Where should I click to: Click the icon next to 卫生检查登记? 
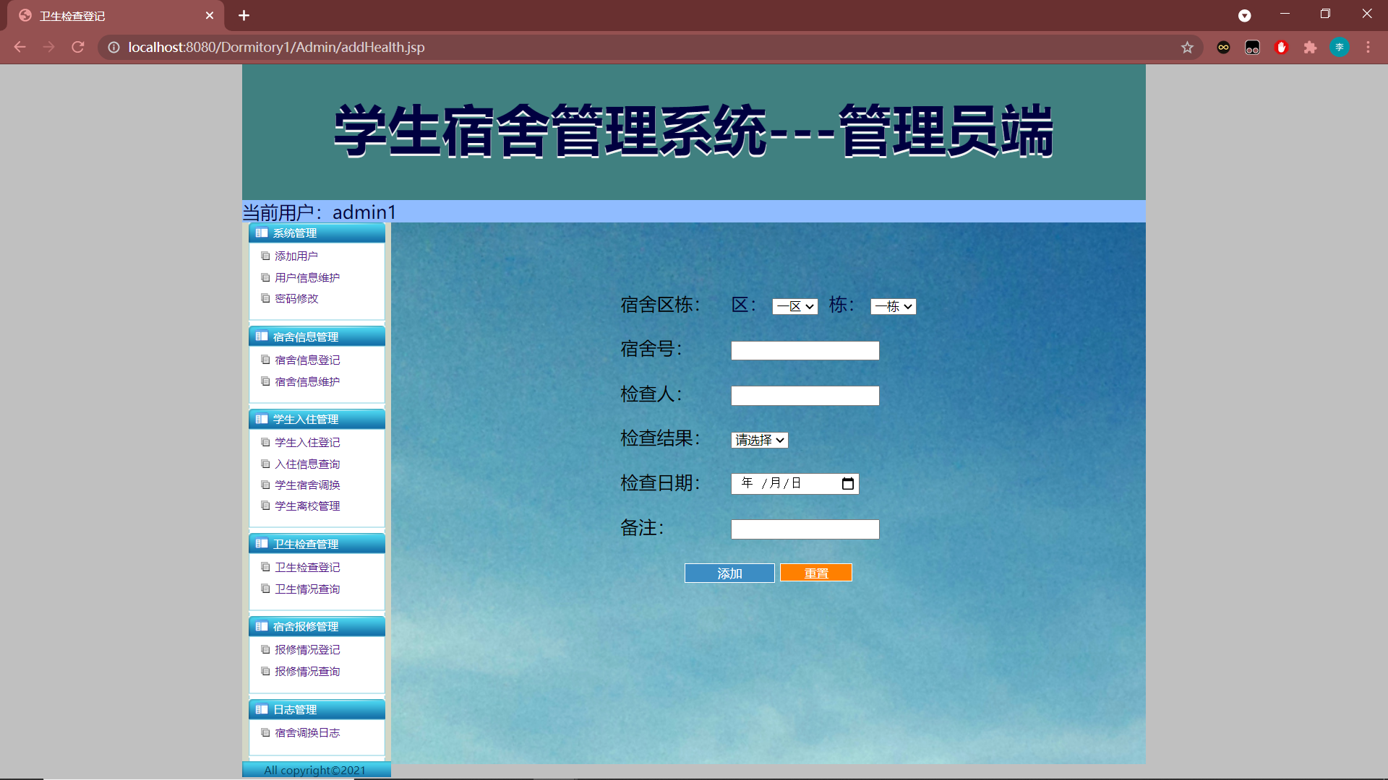click(265, 567)
